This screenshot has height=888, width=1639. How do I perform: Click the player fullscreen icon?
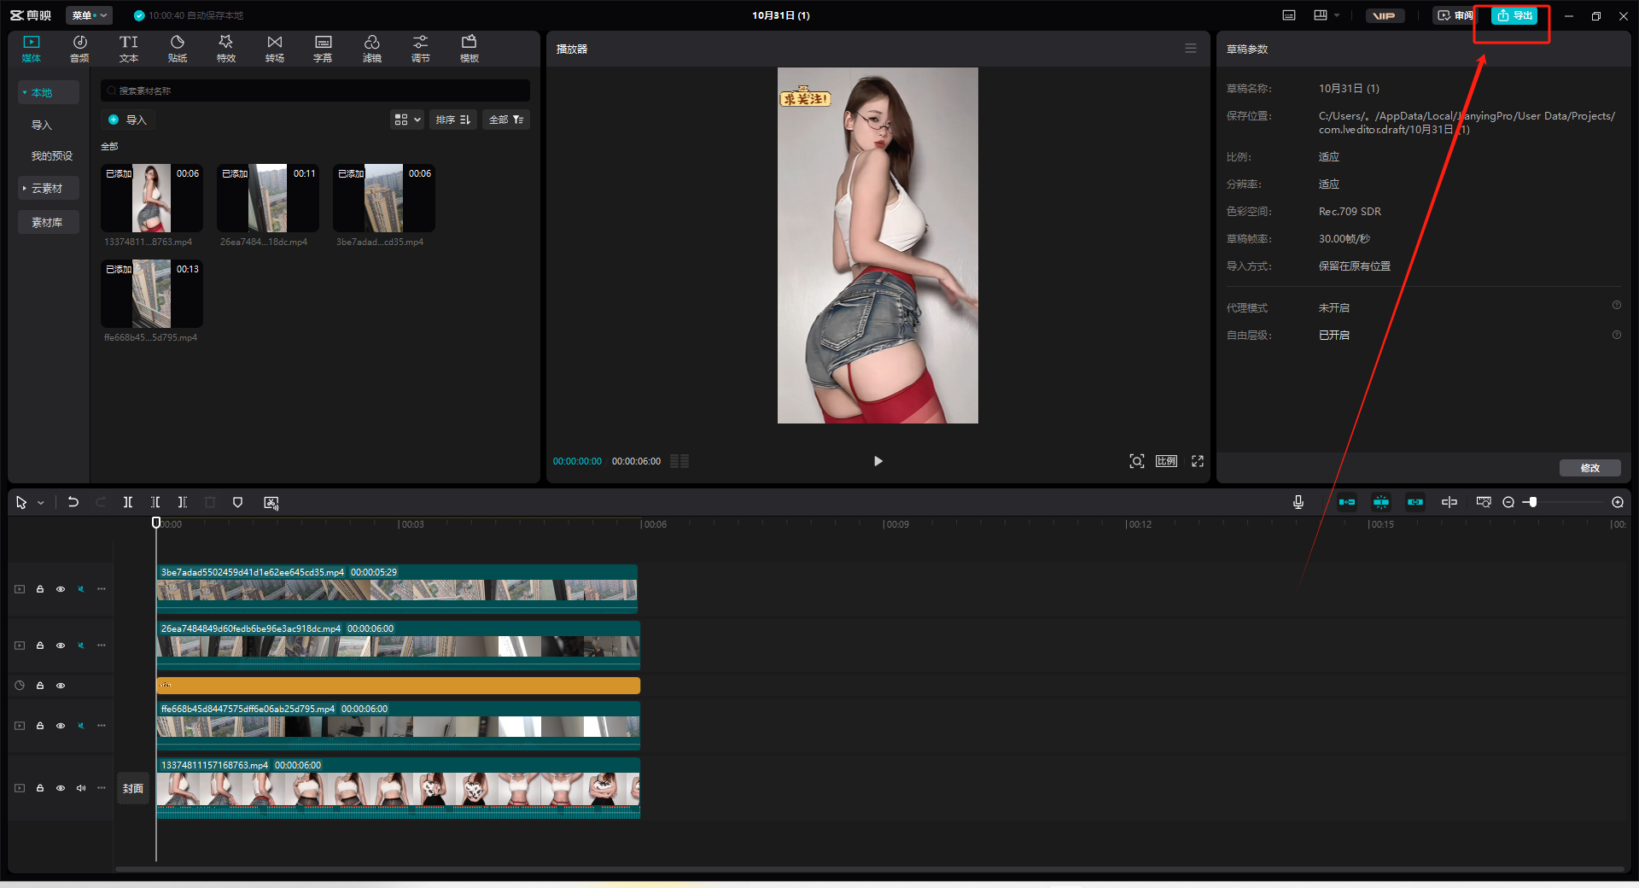pos(1198,461)
